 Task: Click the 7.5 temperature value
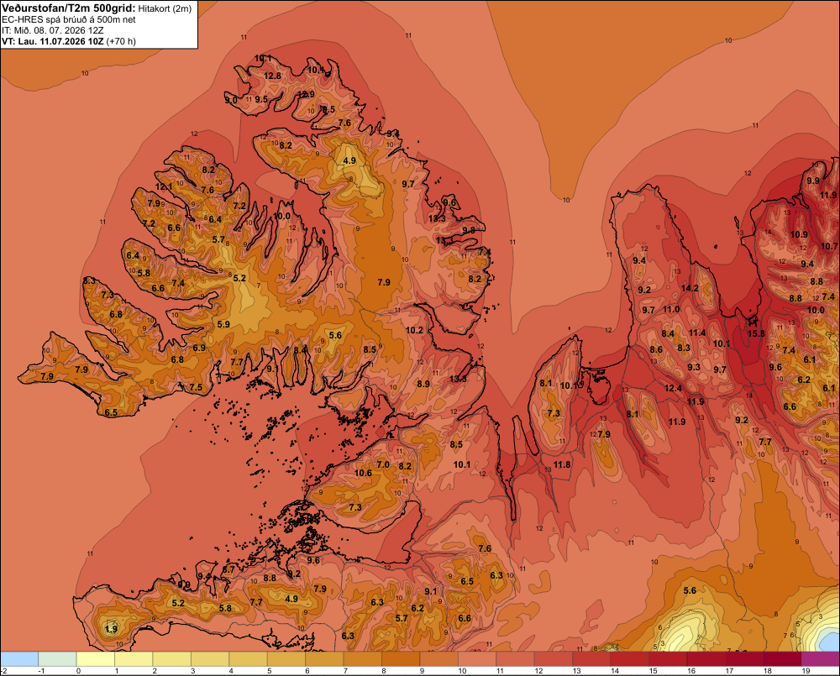tap(196, 387)
